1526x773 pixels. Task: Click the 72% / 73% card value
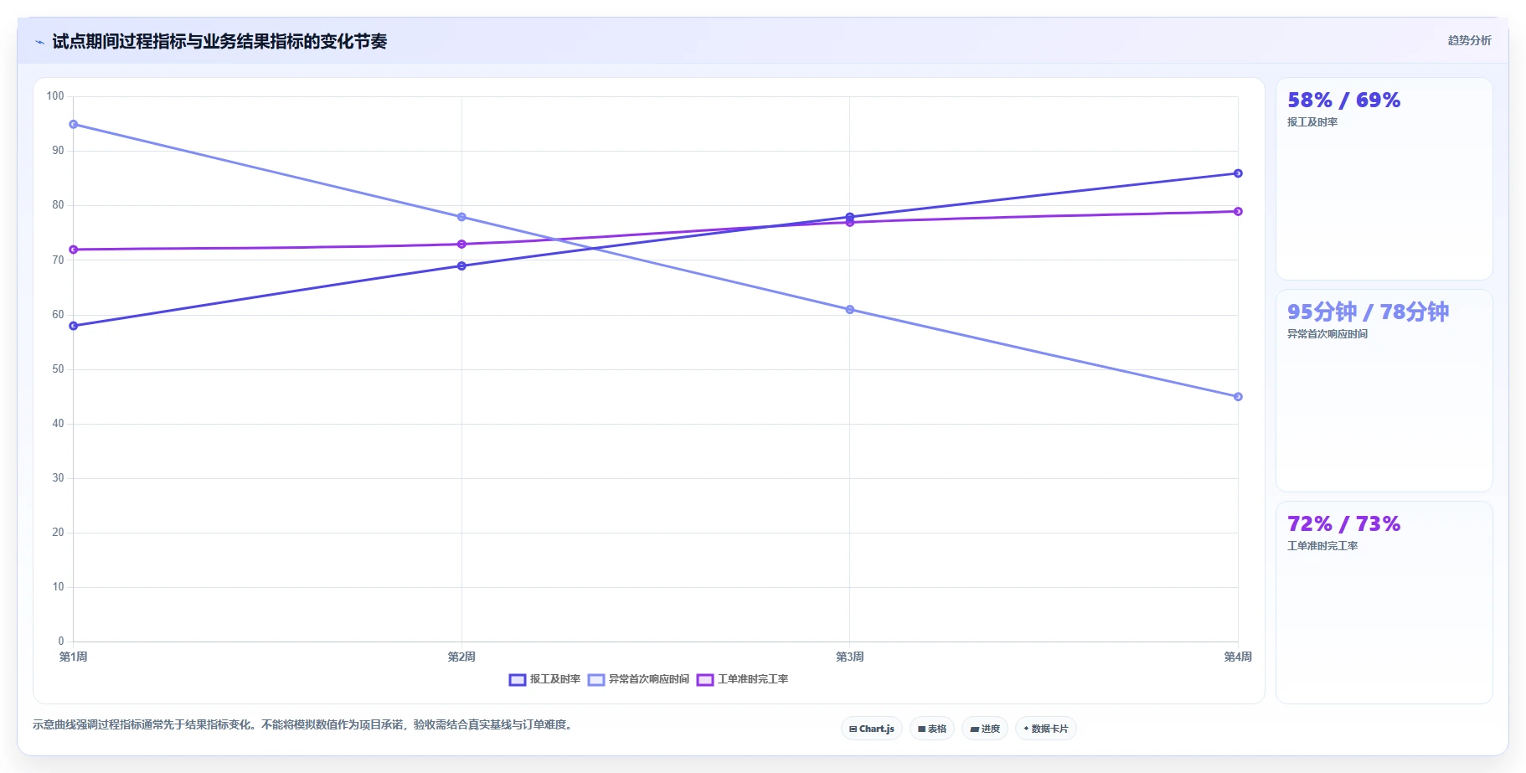(1343, 524)
